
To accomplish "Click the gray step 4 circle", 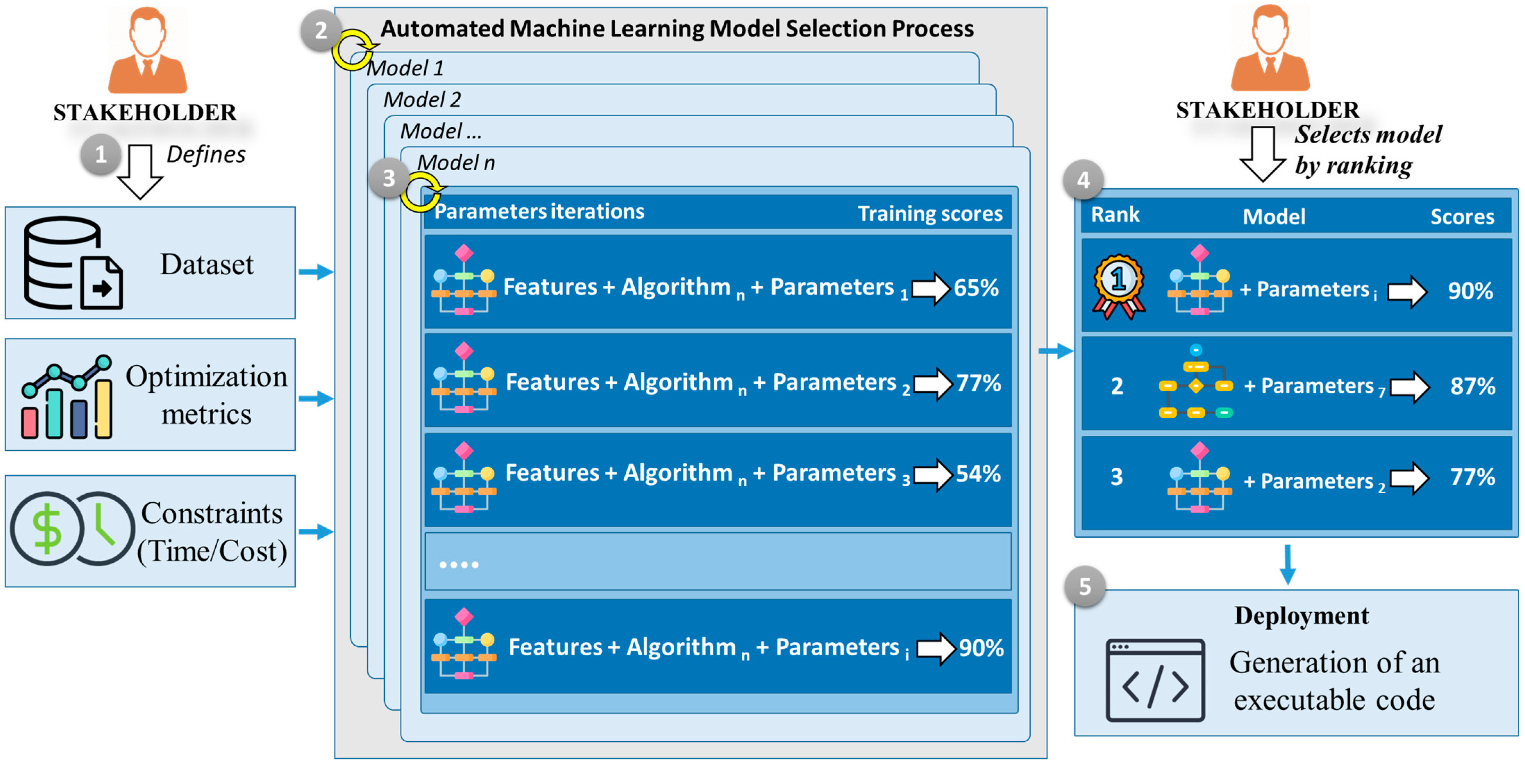I will point(1083,180).
